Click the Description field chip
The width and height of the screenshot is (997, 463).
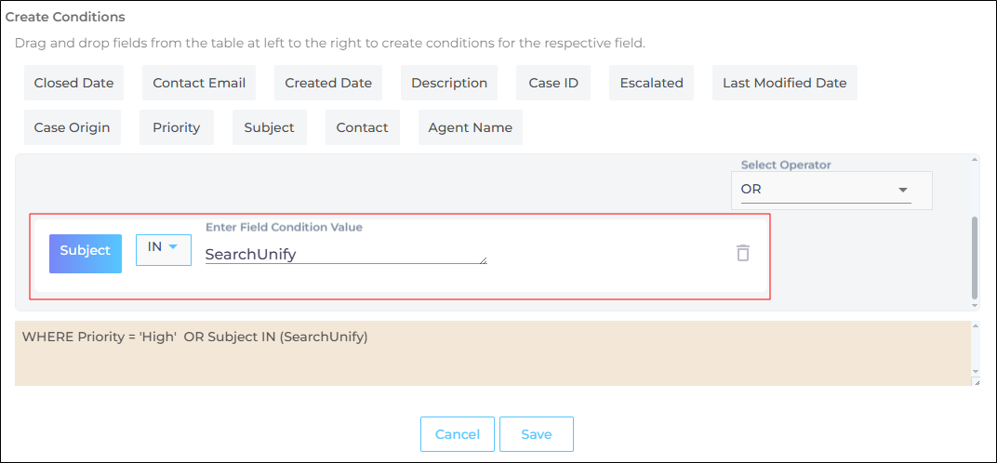click(449, 83)
